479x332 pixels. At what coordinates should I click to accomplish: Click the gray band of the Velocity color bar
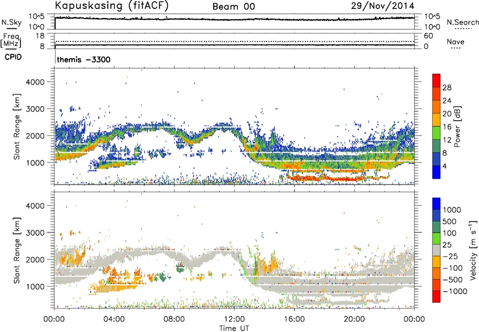tap(436, 250)
